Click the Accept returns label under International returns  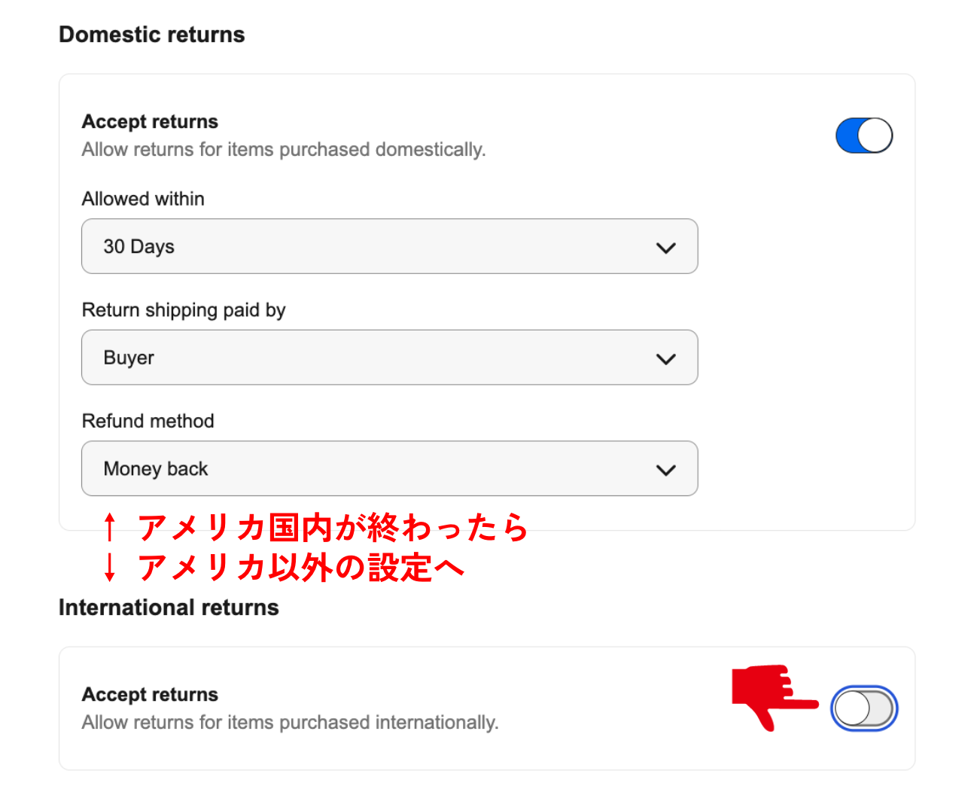coord(150,695)
